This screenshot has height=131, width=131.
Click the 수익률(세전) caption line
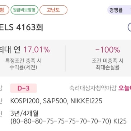click(23, 67)
